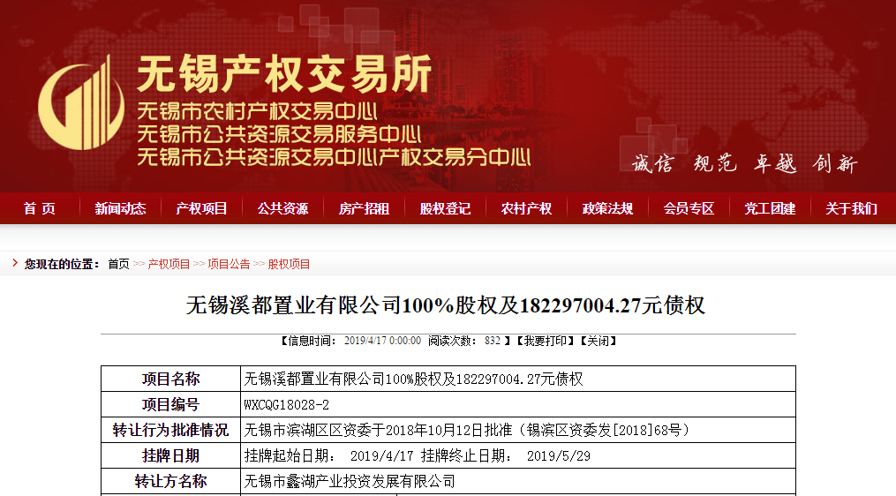Click the 转让方名称 header cell
Viewport: 896px width, 496px height.
171,481
